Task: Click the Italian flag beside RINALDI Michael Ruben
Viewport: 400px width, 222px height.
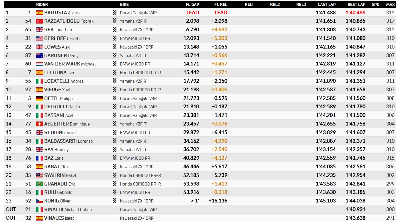Action: pyautogui.click(x=40, y=209)
